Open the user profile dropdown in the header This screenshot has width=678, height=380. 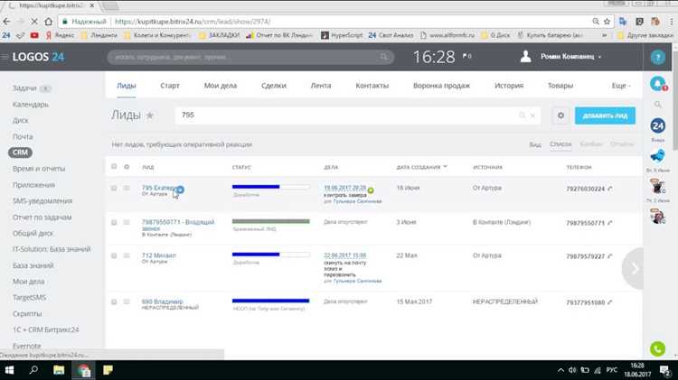point(570,57)
